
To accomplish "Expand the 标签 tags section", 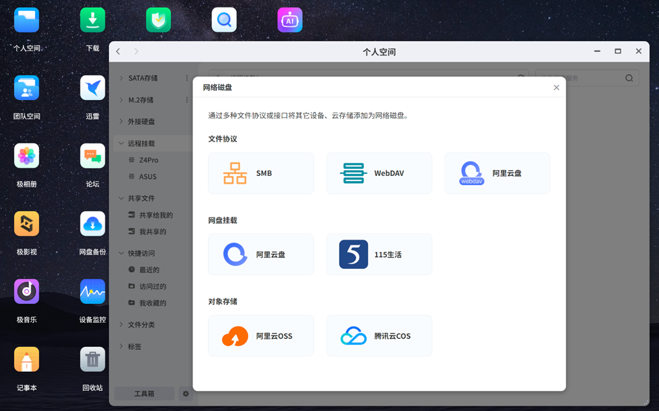I will pos(121,346).
